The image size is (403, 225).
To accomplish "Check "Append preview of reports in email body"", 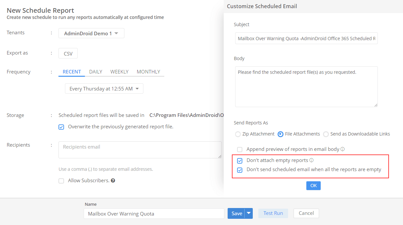I will (x=240, y=149).
